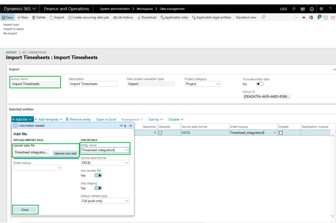The image size is (336, 223).
Task: Click the search icon beside Standard view
Action: pyautogui.click(x=263, y=17)
